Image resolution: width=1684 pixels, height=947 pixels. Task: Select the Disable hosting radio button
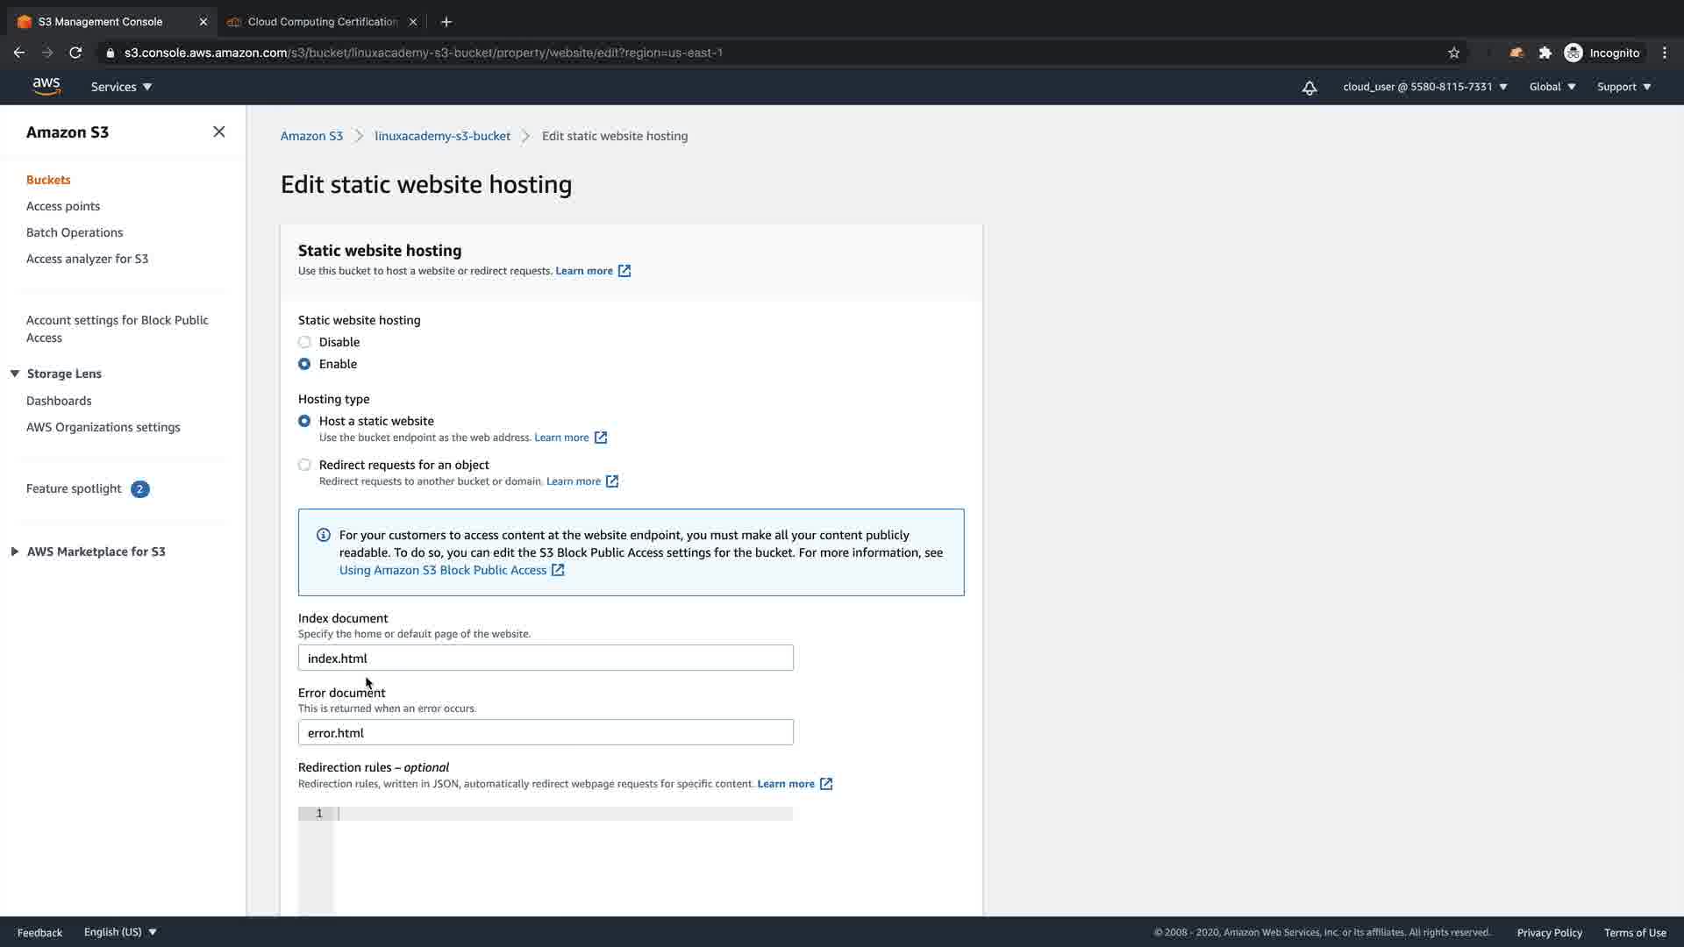(304, 342)
